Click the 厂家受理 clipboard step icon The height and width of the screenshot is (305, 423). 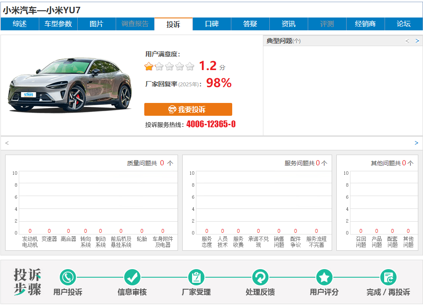coord(196,278)
